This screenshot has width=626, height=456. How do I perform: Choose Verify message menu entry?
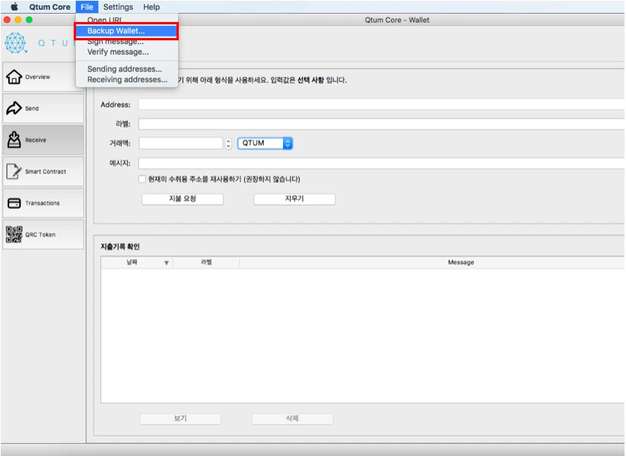pos(126,52)
